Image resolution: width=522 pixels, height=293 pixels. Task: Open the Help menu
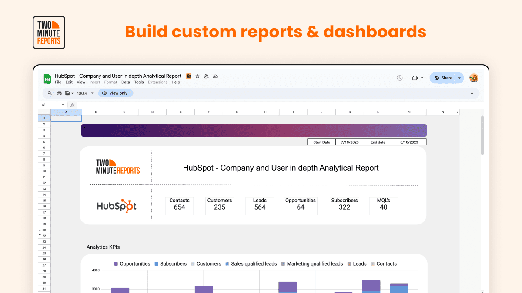176,82
